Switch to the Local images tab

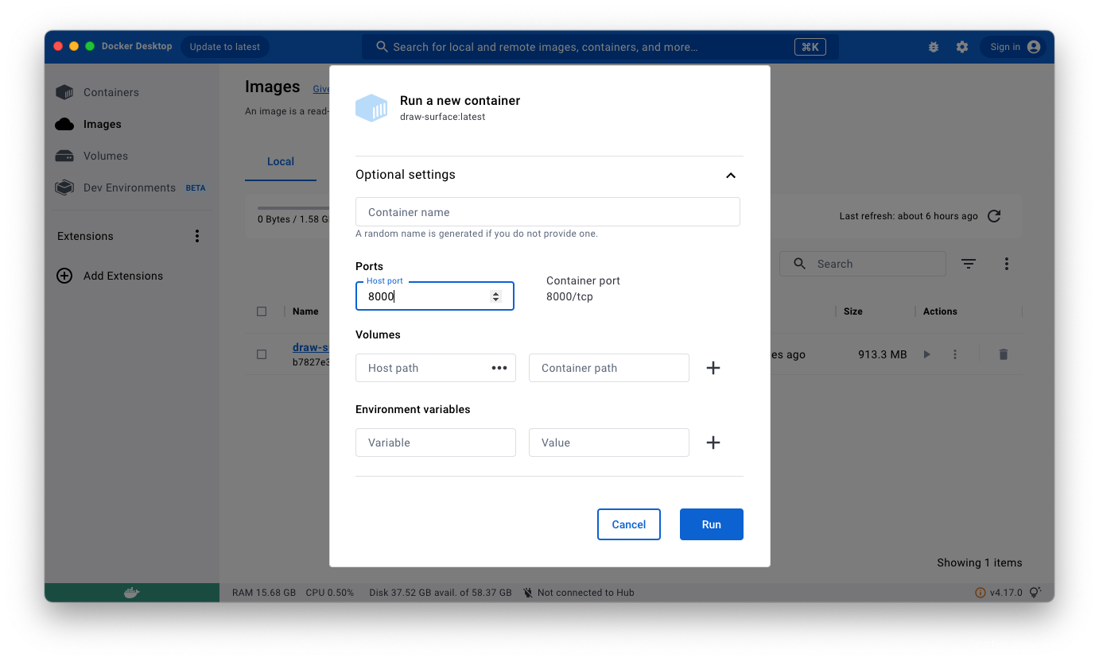[281, 161]
